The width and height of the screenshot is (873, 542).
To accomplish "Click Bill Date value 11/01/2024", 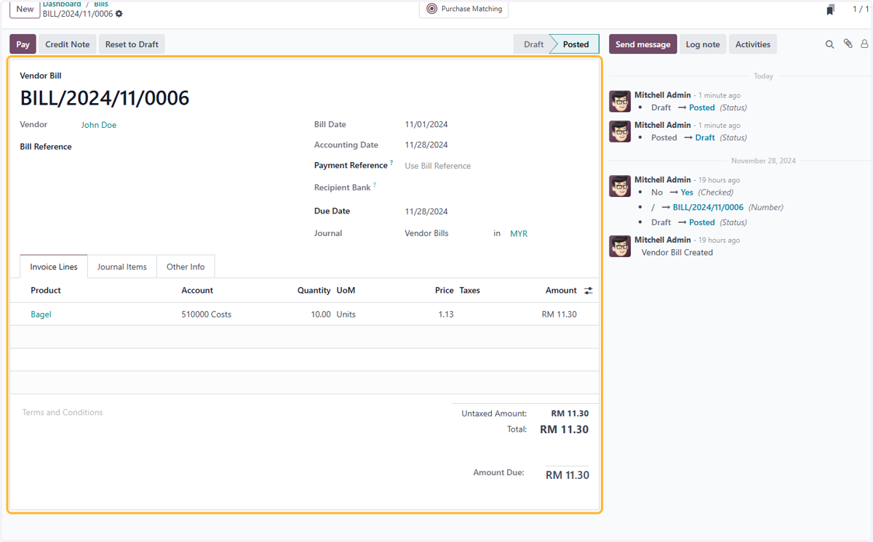I will click(x=426, y=124).
